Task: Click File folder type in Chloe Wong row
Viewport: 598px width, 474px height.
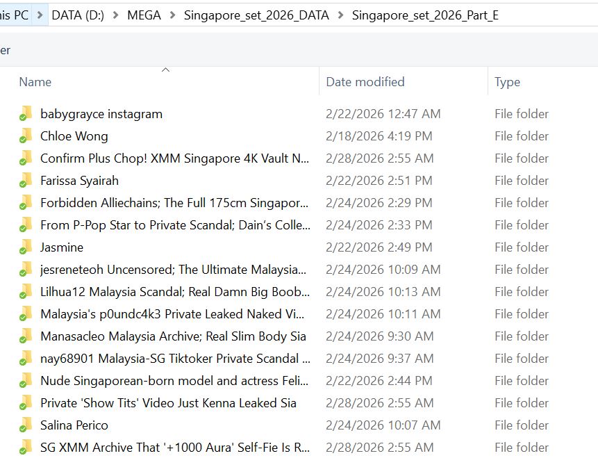Action: coord(522,136)
